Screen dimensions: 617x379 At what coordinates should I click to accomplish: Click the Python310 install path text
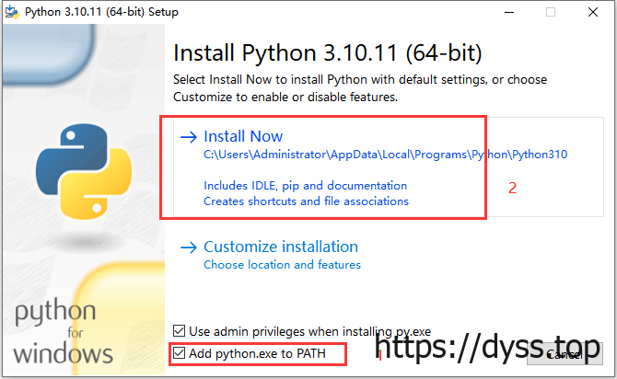point(386,155)
